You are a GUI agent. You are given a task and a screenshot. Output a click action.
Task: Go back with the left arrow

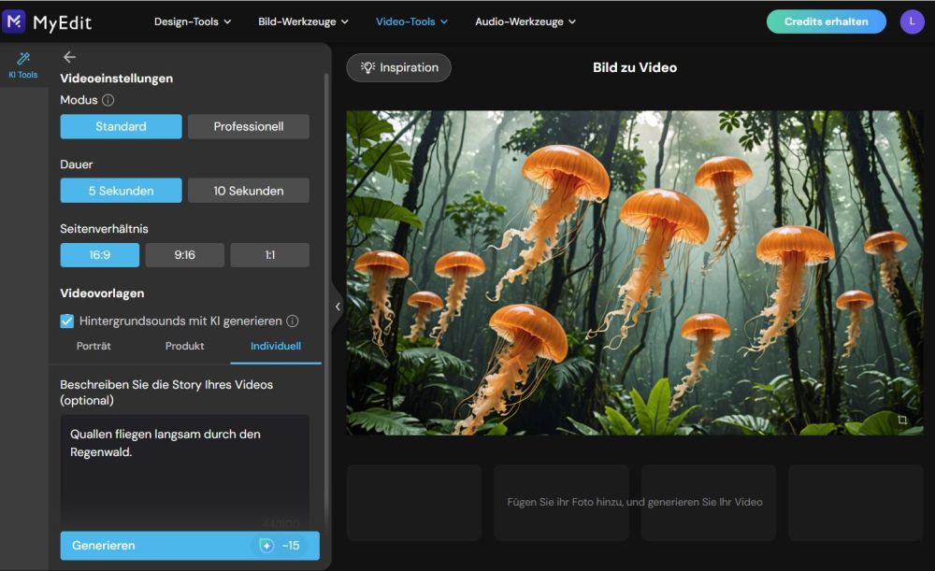pyautogui.click(x=69, y=57)
